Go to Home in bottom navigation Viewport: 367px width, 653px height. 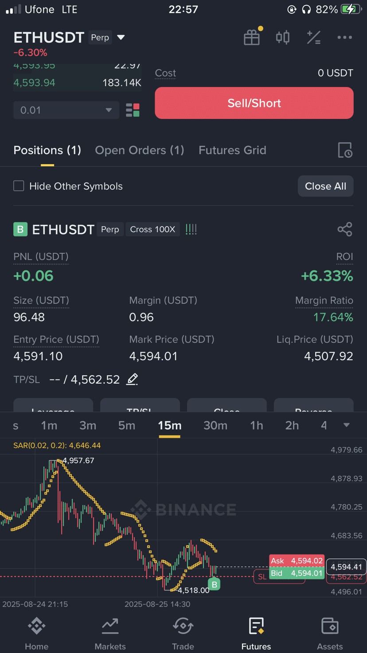pyautogui.click(x=37, y=633)
